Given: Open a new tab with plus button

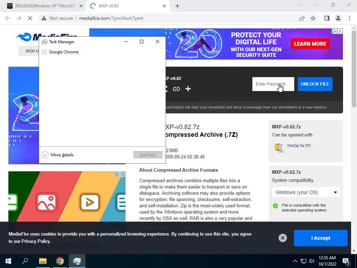Looking at the screenshot, I should (x=177, y=6).
